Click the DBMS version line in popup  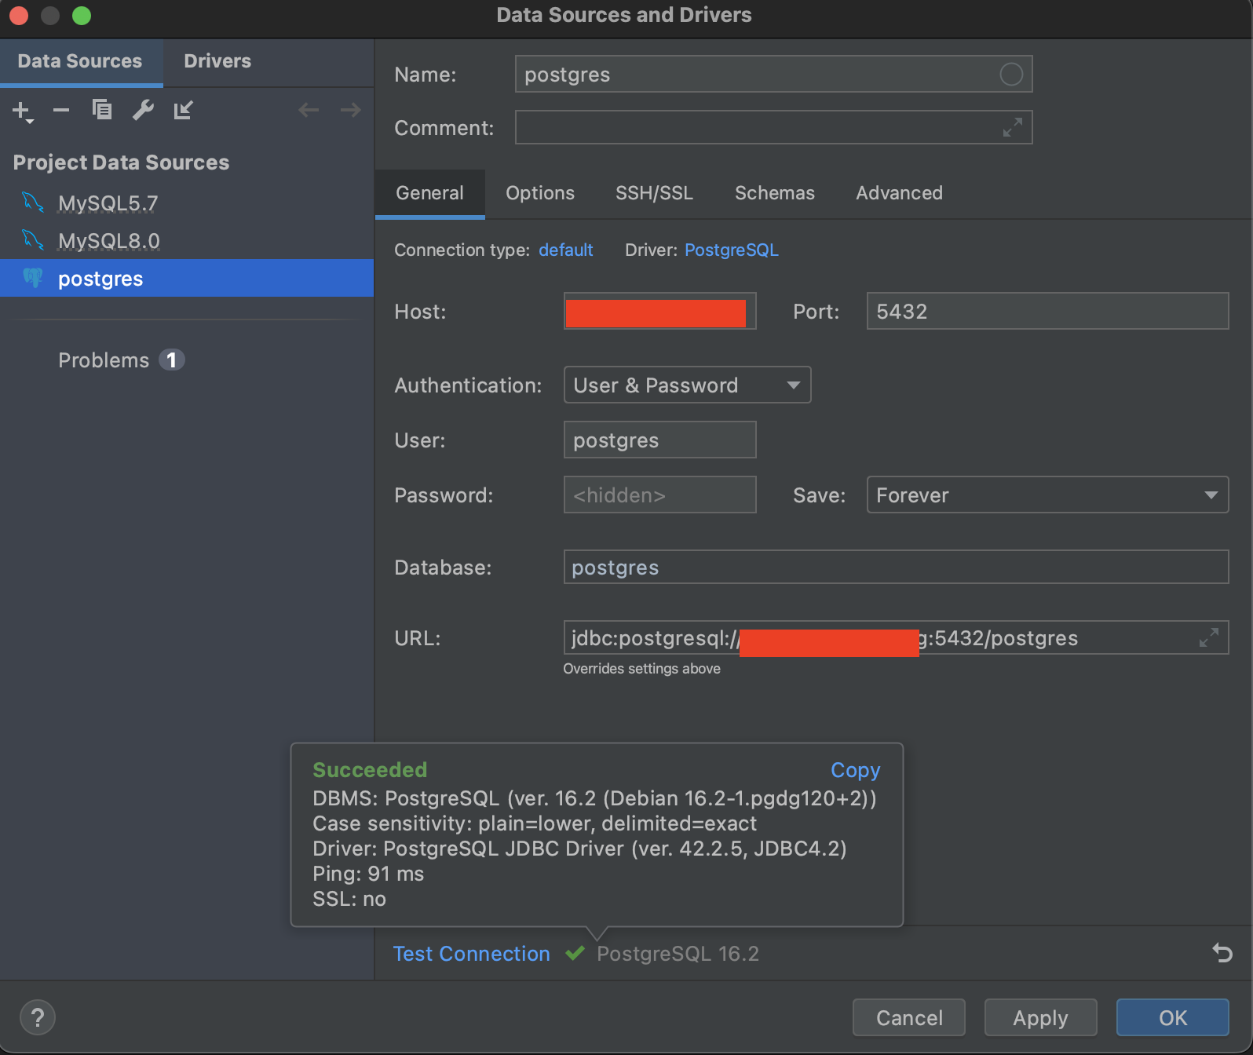[x=594, y=798]
